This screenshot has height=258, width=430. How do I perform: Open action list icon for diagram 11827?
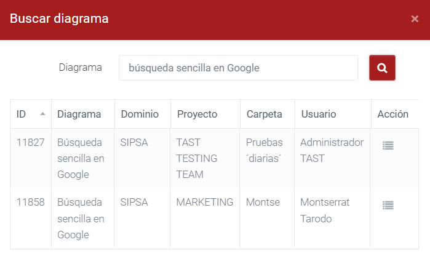(x=388, y=146)
